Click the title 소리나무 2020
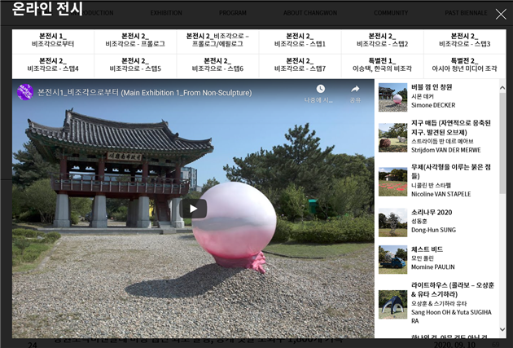 click(x=432, y=213)
